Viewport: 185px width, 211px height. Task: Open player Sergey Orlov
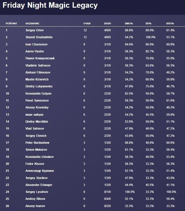34,30
